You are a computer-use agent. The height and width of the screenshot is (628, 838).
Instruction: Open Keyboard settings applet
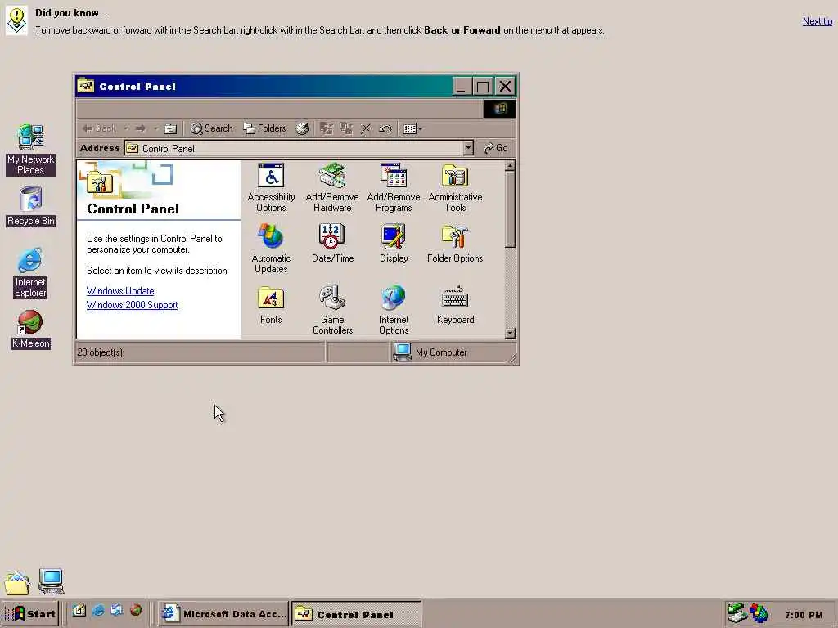455,305
